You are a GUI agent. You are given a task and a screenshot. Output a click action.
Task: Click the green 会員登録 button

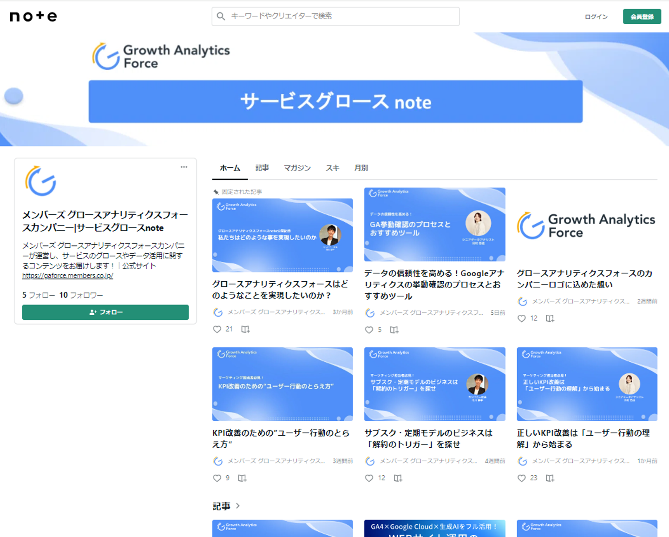point(642,17)
